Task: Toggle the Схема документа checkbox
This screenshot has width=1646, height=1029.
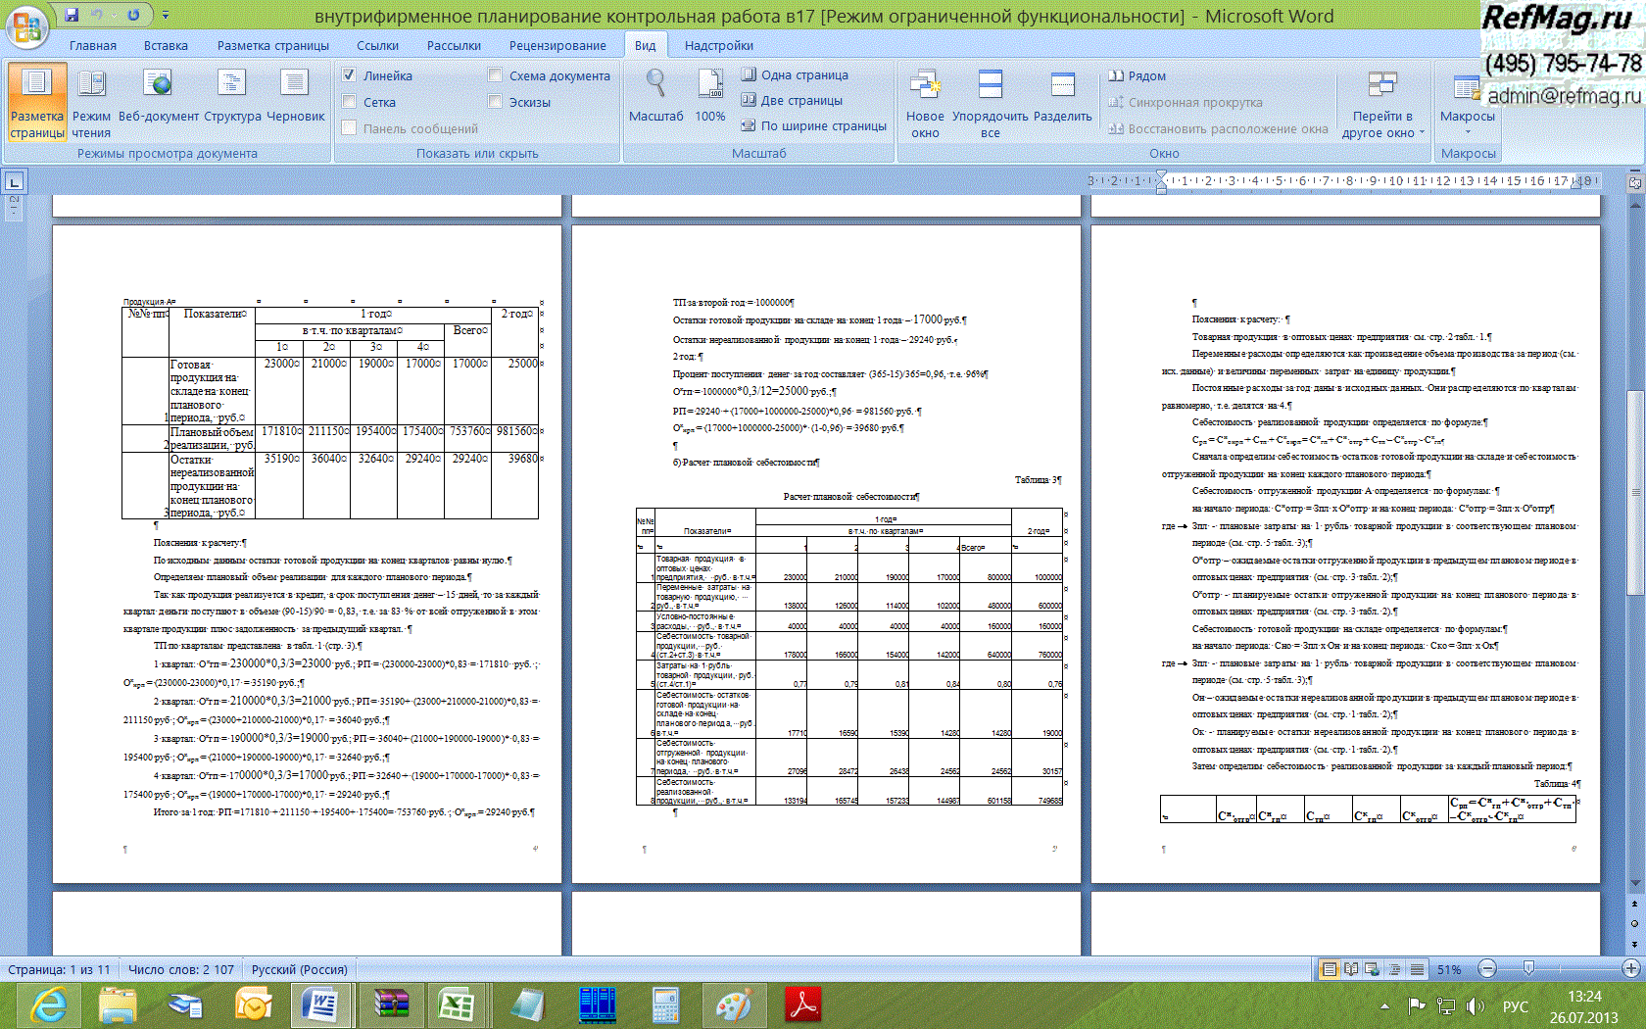Action: pos(495,75)
